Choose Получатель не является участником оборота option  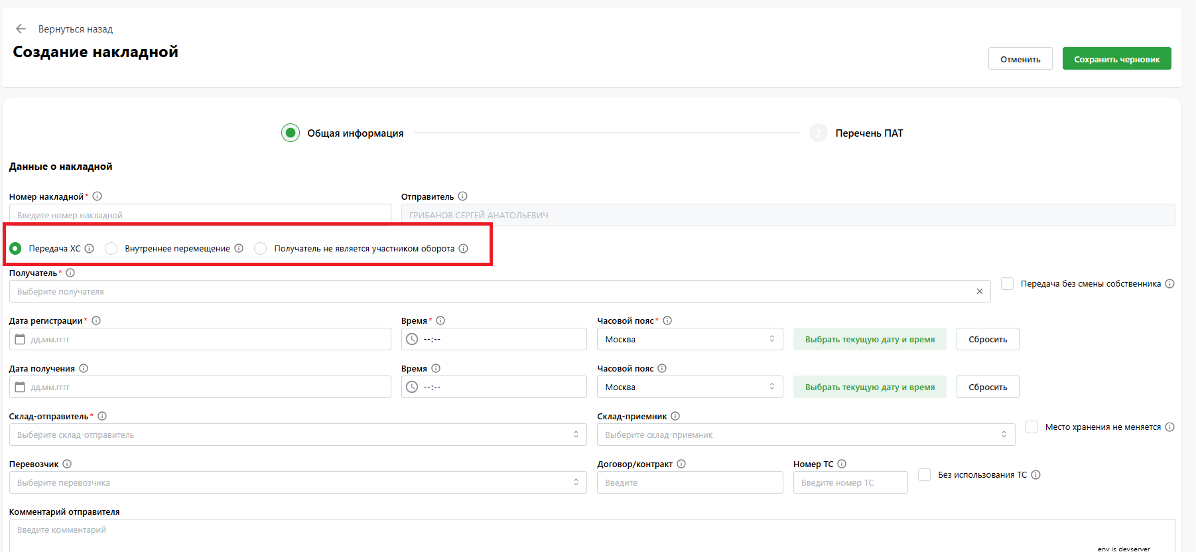point(261,248)
